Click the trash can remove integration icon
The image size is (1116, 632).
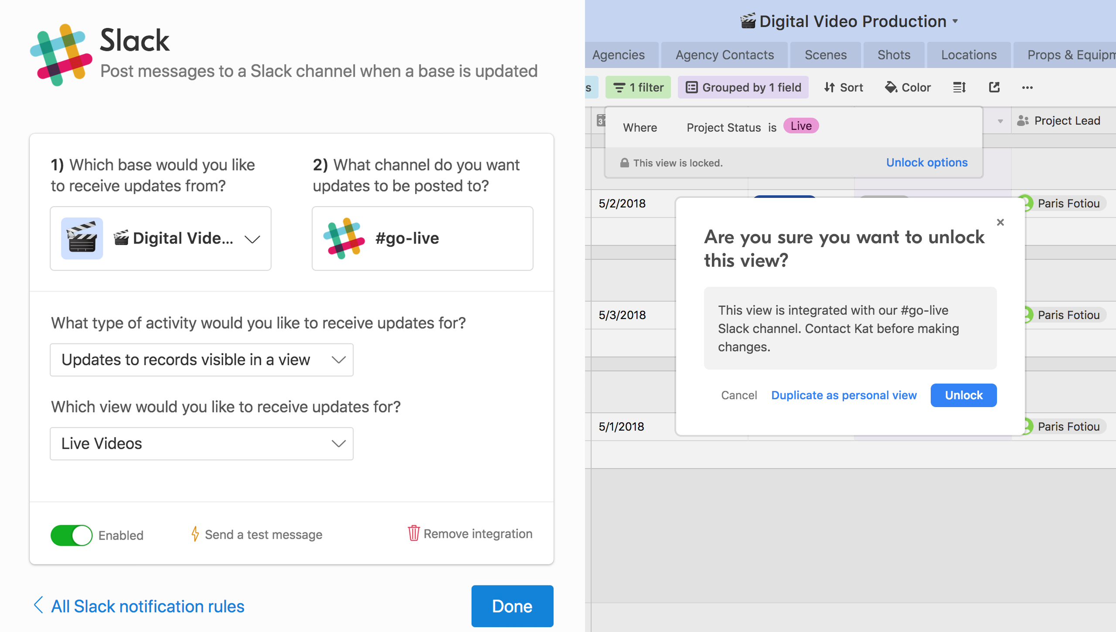point(413,533)
